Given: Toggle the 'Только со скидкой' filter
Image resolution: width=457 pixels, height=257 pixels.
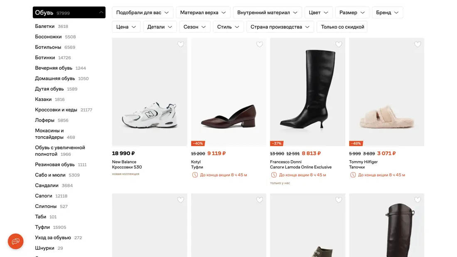Looking at the screenshot, I should 342,27.
